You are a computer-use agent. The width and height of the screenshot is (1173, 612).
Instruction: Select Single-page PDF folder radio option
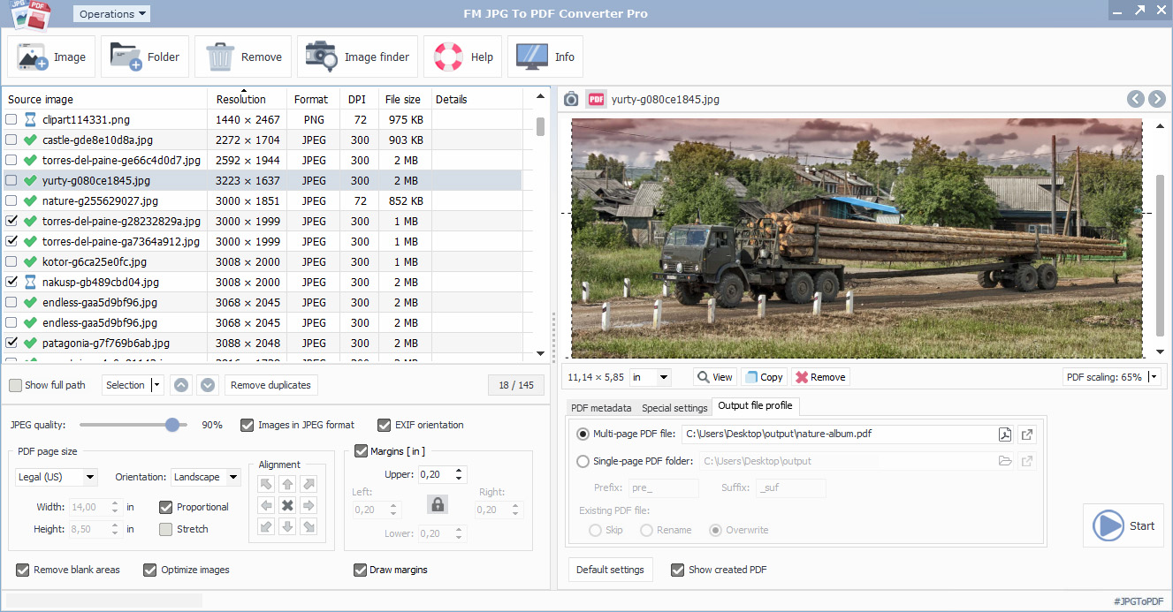(583, 461)
